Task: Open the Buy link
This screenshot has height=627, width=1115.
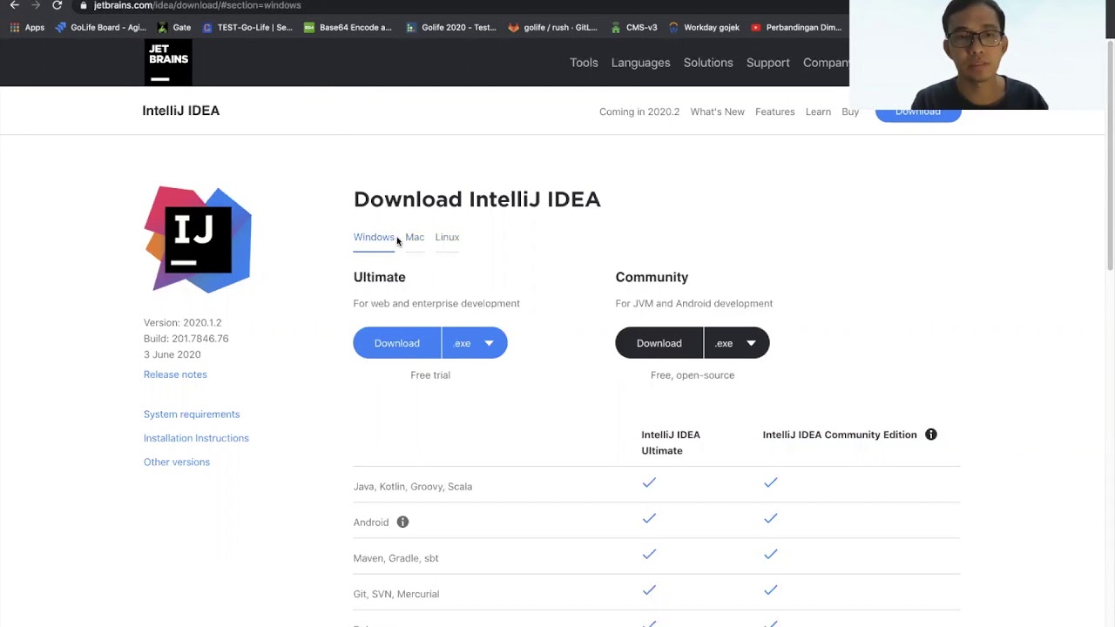Action: (850, 111)
